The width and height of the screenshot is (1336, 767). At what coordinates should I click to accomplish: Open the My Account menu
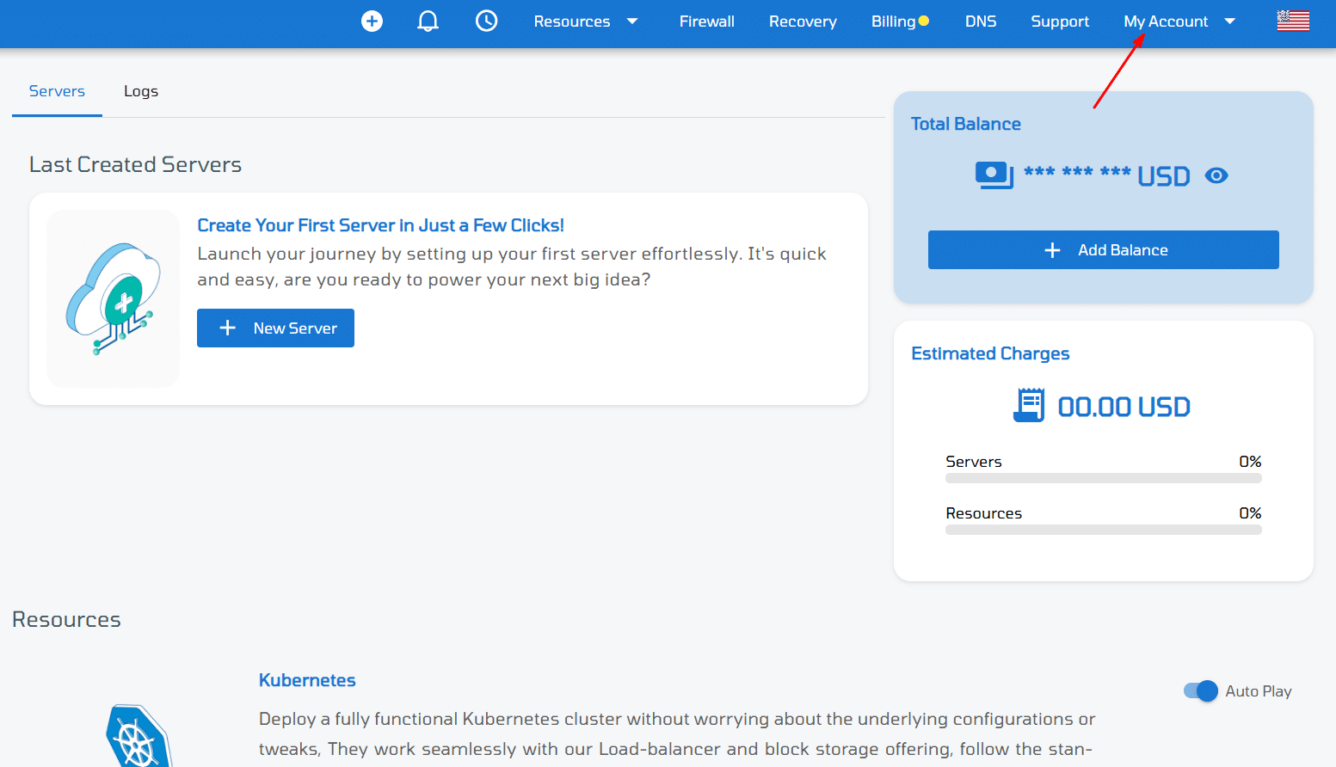coord(1166,21)
